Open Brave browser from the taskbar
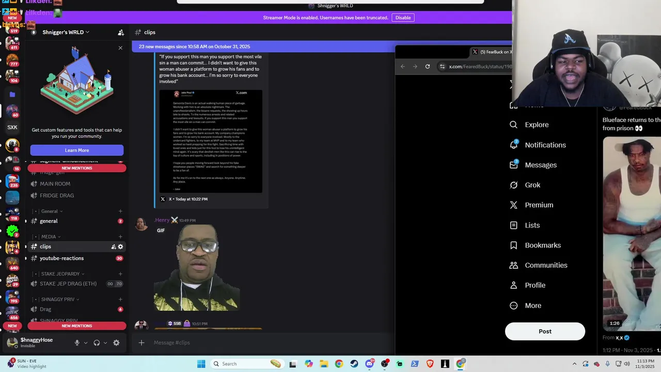The height and width of the screenshot is (372, 661). click(430, 364)
